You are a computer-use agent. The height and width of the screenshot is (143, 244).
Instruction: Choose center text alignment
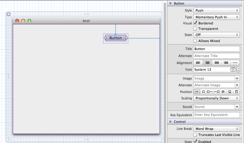click(207, 63)
